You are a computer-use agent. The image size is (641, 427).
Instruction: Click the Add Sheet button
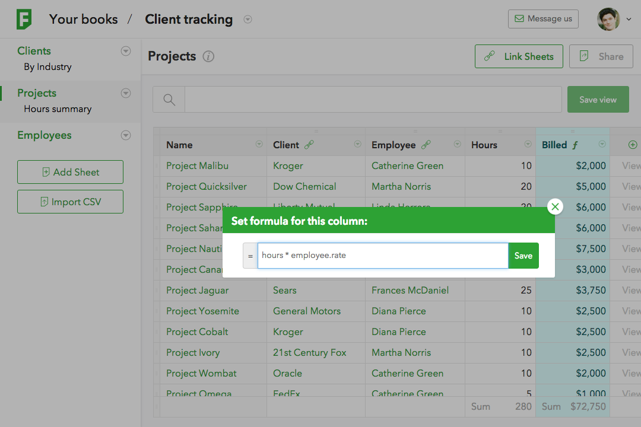point(70,172)
